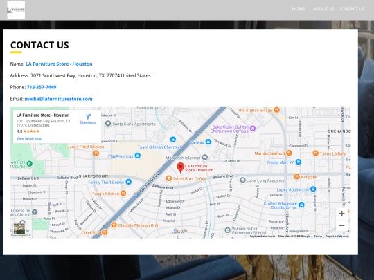
Task: Click the address text 7071 Southwest Fwy
Action: tap(53, 75)
